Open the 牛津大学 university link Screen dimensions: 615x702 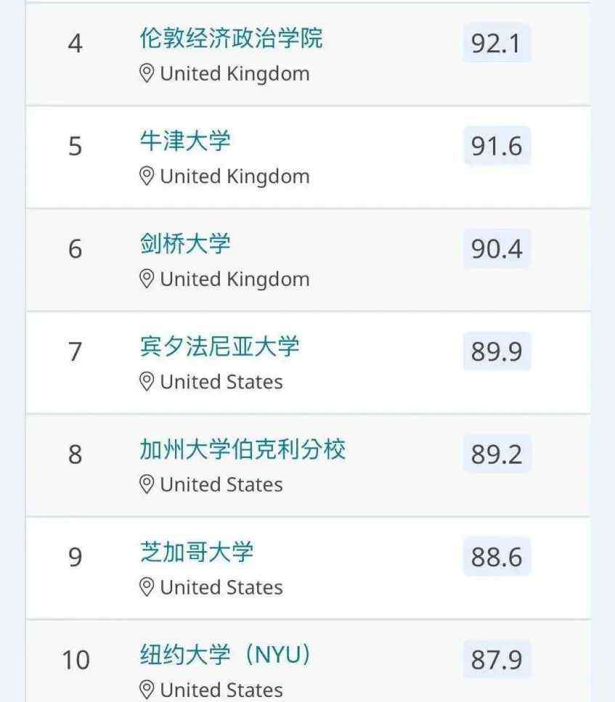(185, 141)
